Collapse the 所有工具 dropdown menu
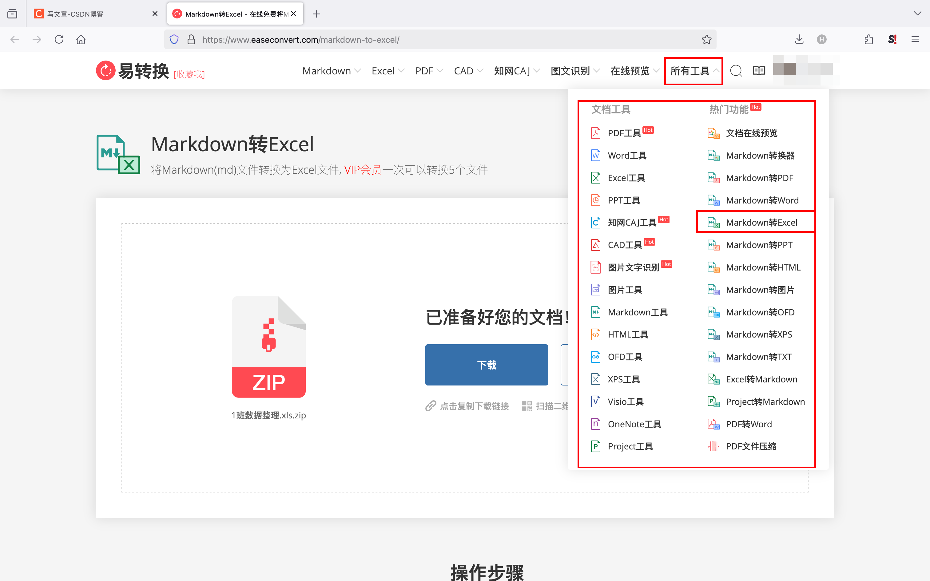930x581 pixels. 694,71
